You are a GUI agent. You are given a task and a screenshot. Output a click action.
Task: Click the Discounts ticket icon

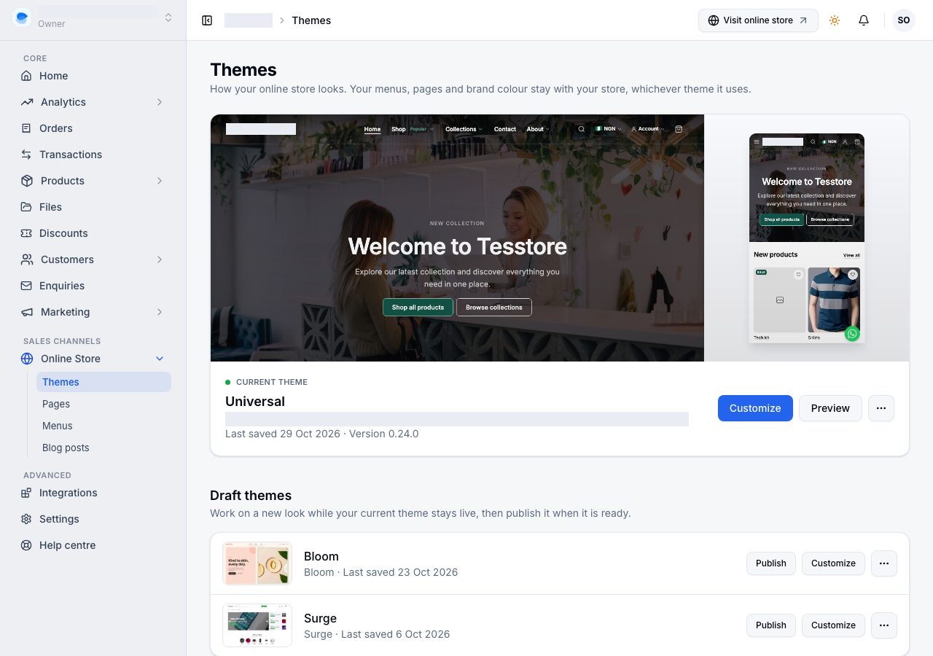pyautogui.click(x=26, y=233)
